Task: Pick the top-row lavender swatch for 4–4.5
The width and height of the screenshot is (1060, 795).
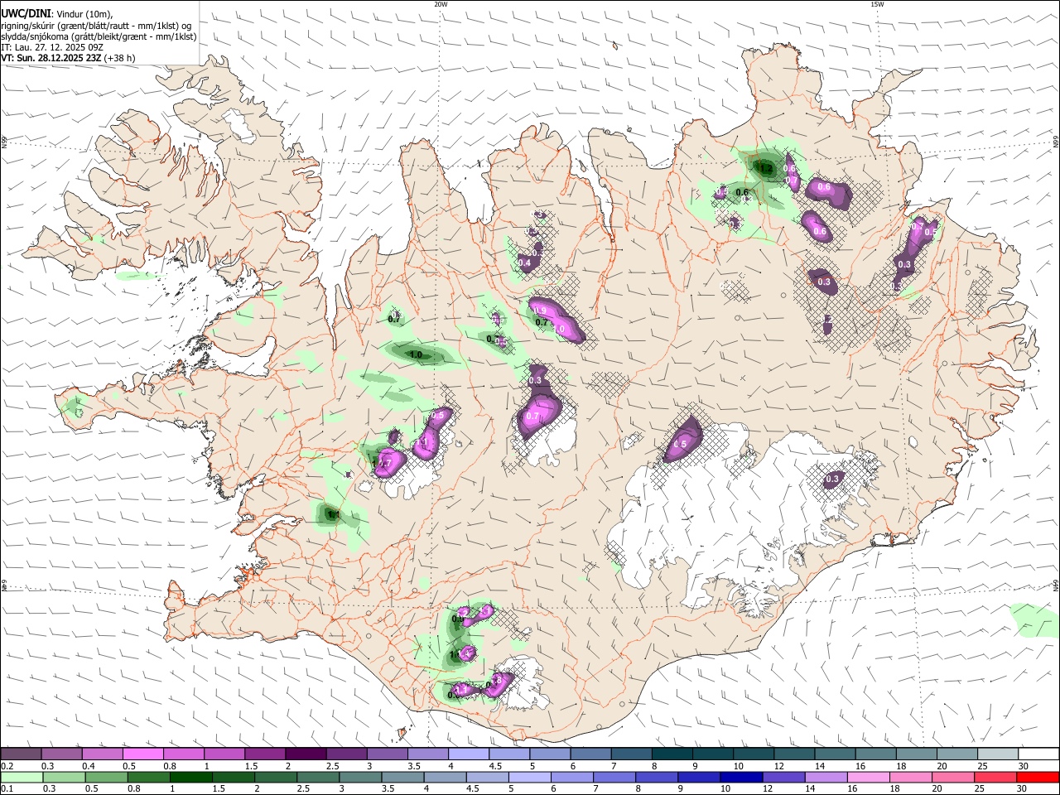Action: pyautogui.click(x=467, y=754)
